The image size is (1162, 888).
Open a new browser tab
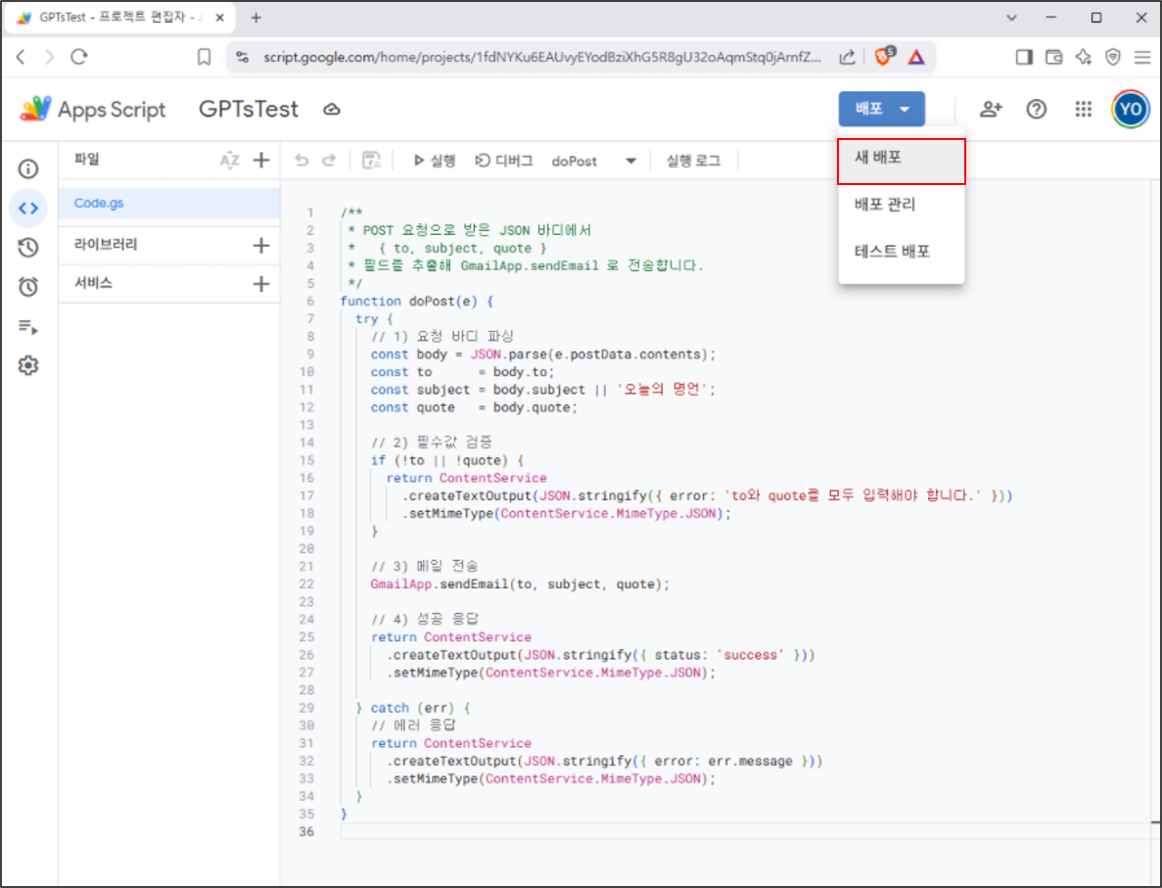click(x=256, y=18)
